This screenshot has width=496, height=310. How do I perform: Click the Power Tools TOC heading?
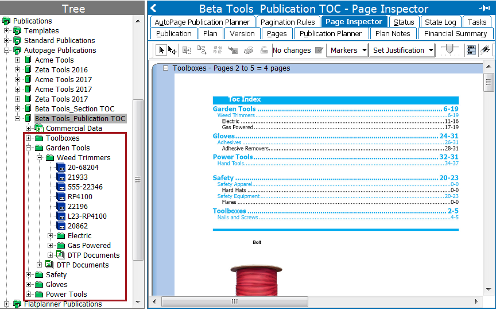tap(232, 157)
